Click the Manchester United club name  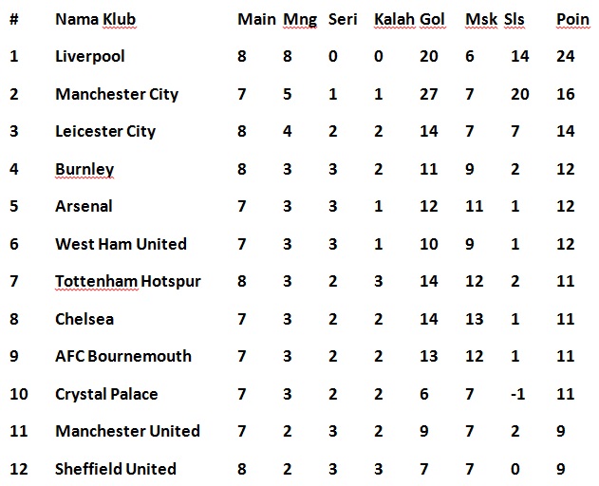tap(127, 431)
